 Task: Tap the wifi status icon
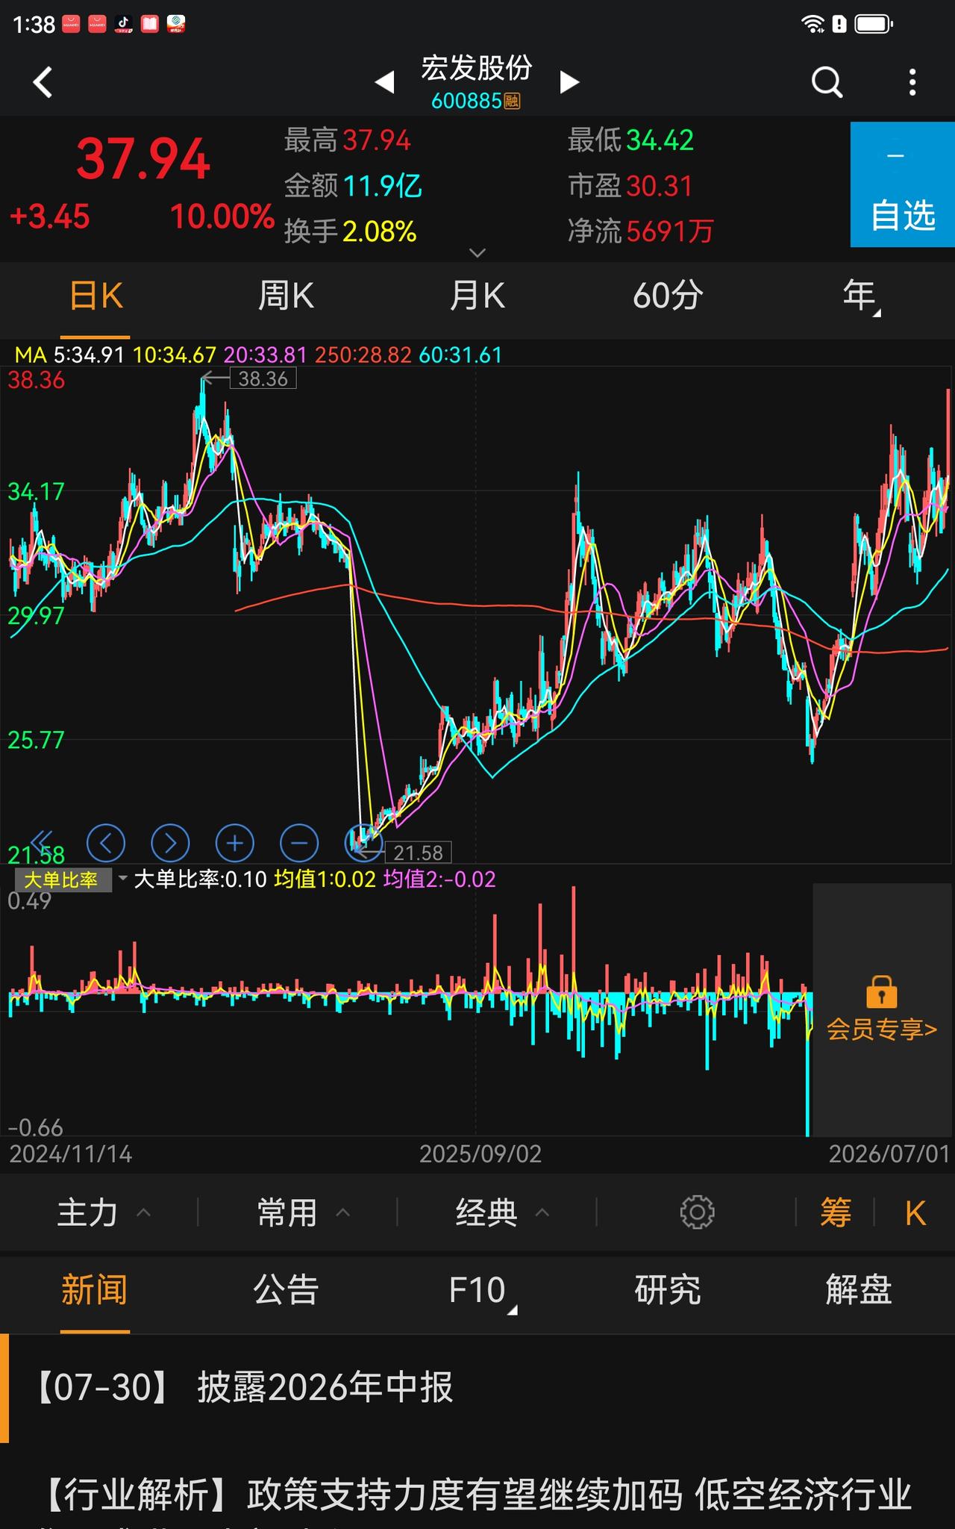pos(812,25)
